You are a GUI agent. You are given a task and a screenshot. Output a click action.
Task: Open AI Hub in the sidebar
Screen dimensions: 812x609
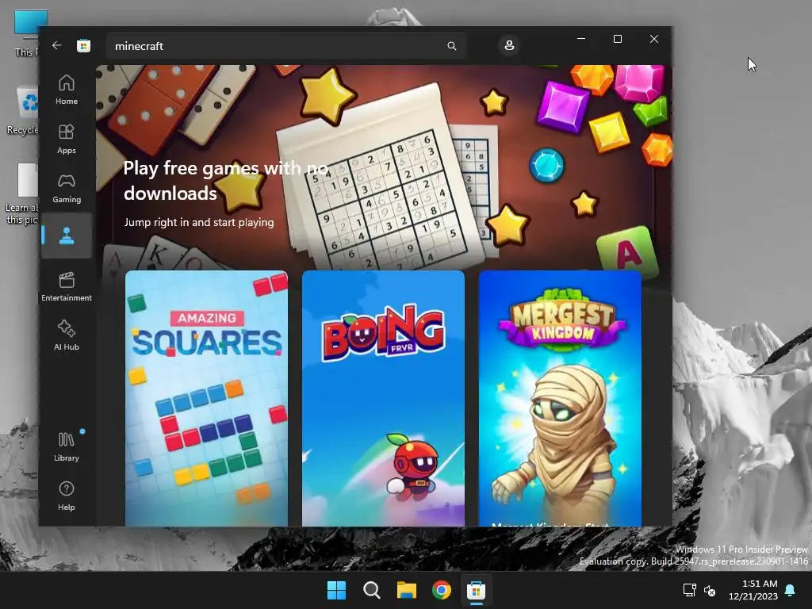[x=67, y=335]
